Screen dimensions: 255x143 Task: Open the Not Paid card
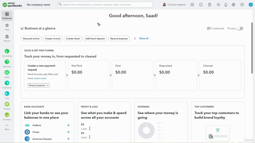pos(88,75)
